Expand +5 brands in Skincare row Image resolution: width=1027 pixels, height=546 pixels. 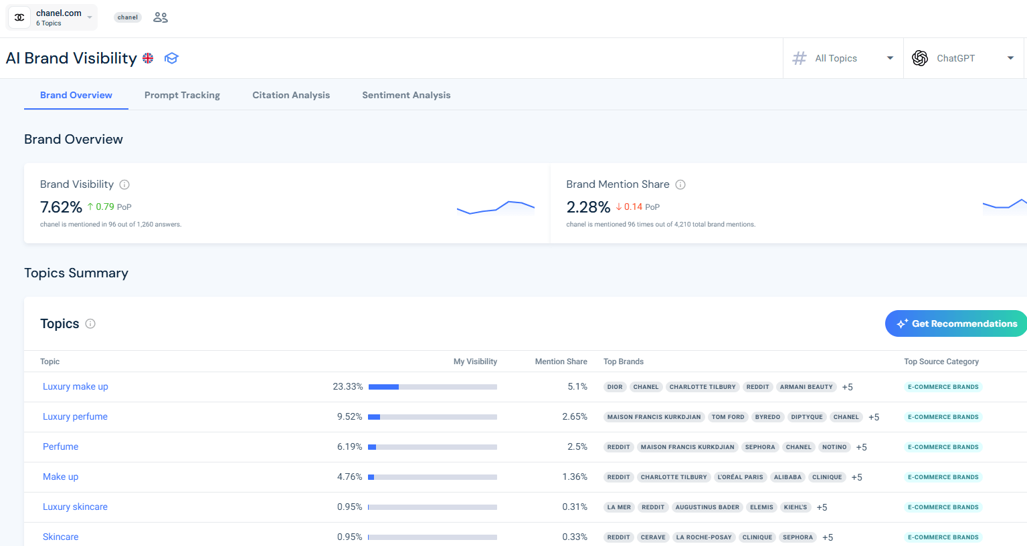(x=828, y=537)
